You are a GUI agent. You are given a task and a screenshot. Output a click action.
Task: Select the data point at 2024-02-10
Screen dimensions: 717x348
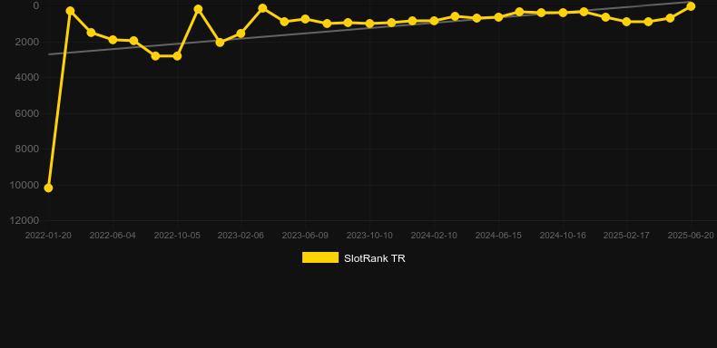(434, 21)
